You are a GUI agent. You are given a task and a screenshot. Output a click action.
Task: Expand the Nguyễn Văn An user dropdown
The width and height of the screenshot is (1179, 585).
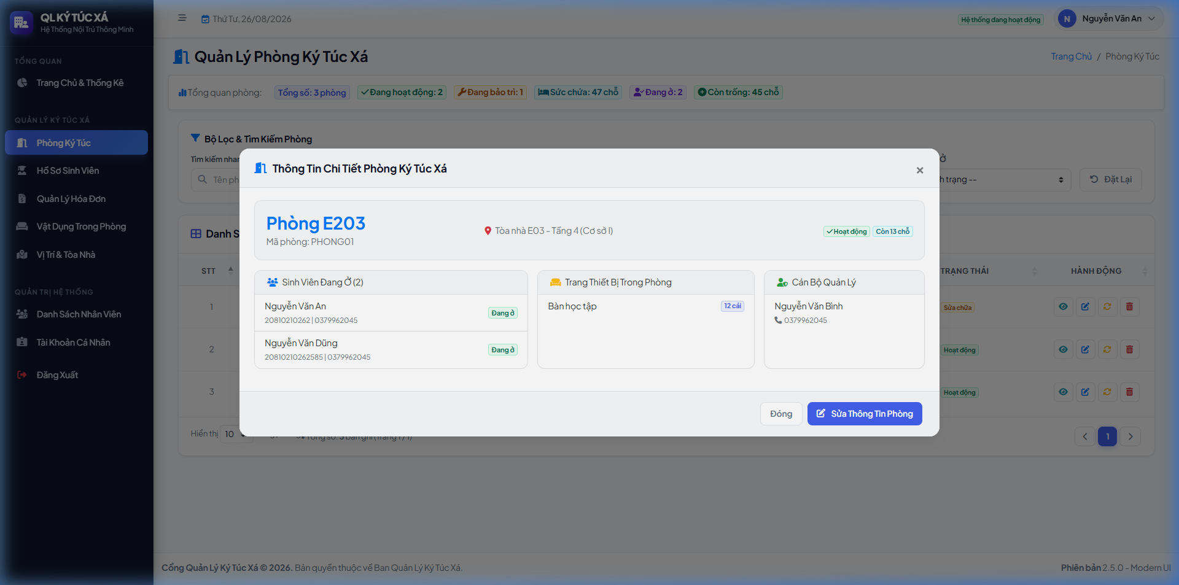[1109, 18]
